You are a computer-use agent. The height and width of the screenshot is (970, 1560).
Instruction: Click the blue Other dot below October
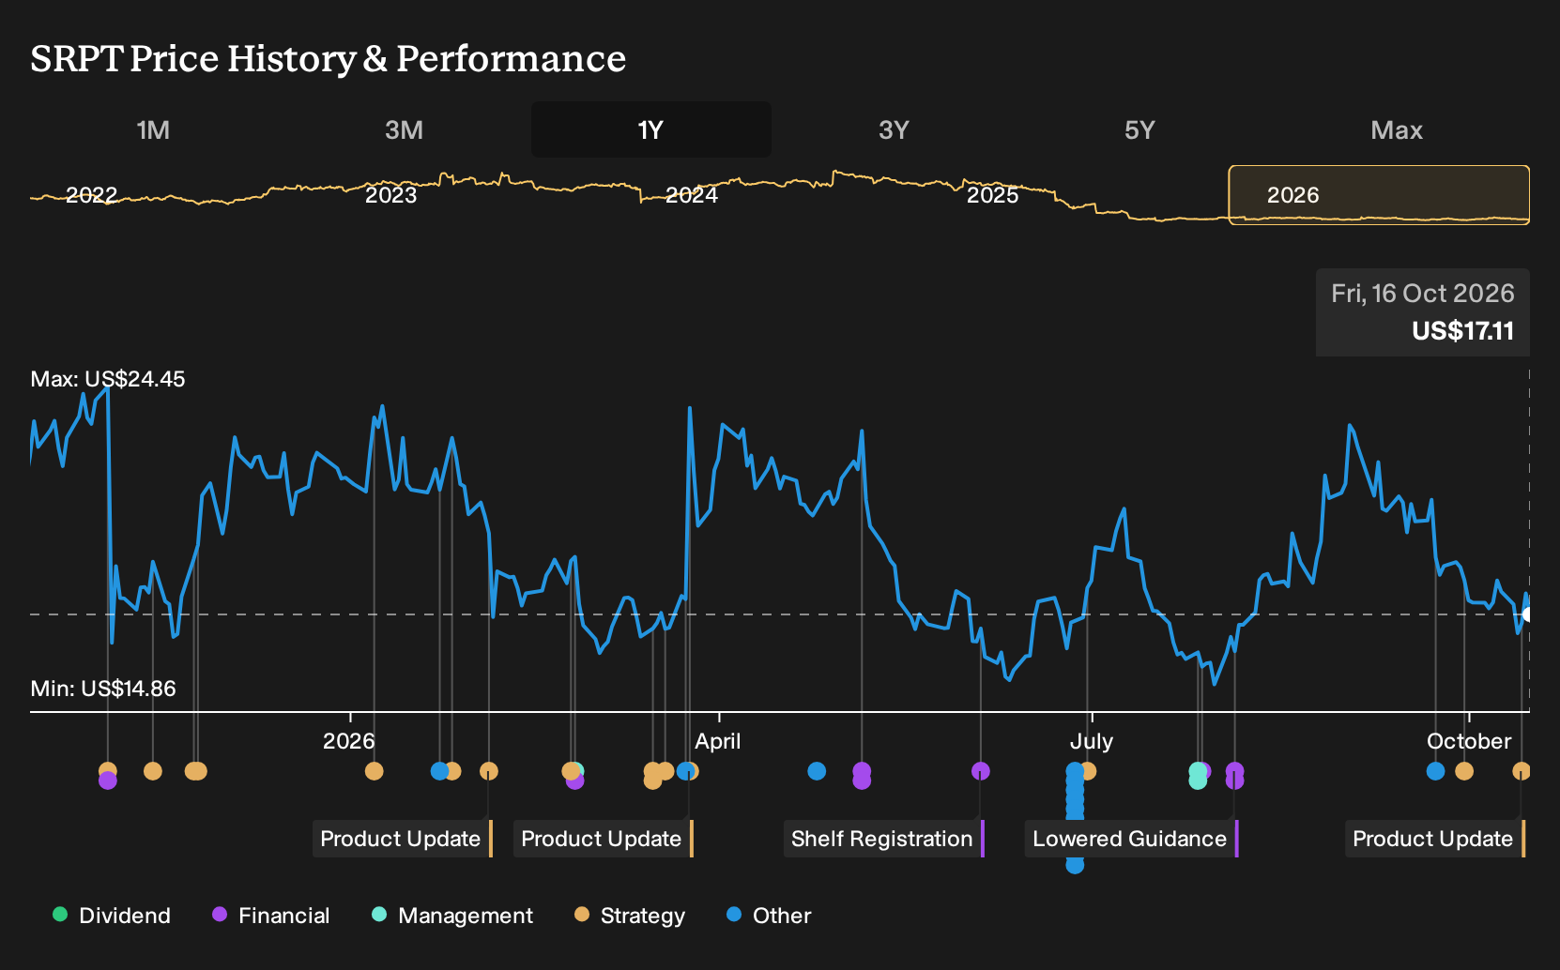[1435, 771]
